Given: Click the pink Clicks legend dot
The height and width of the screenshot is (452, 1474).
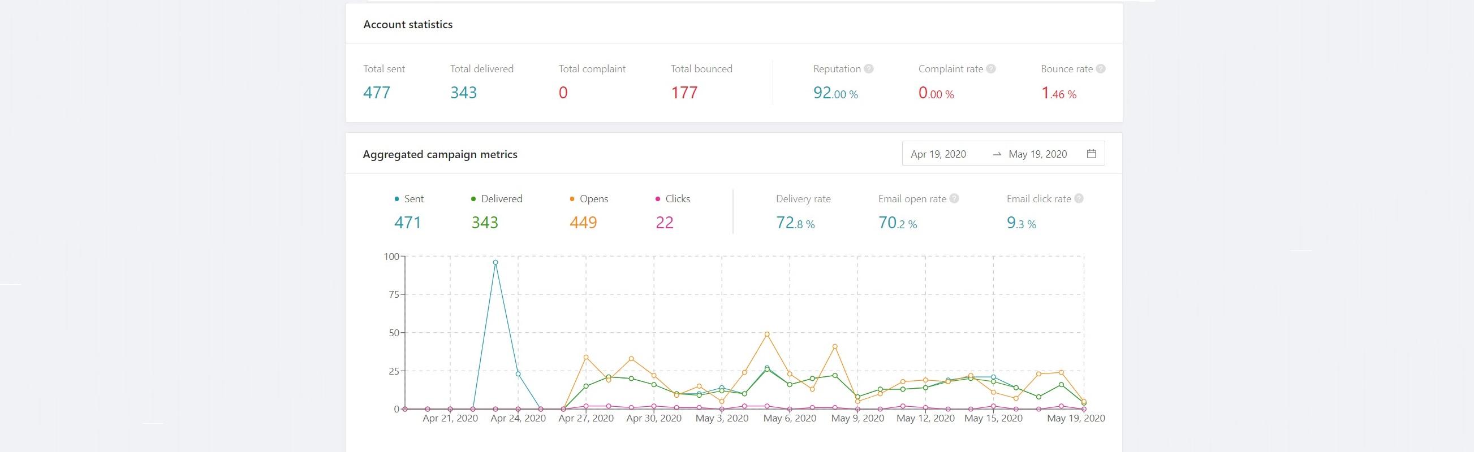Looking at the screenshot, I should coord(657,199).
